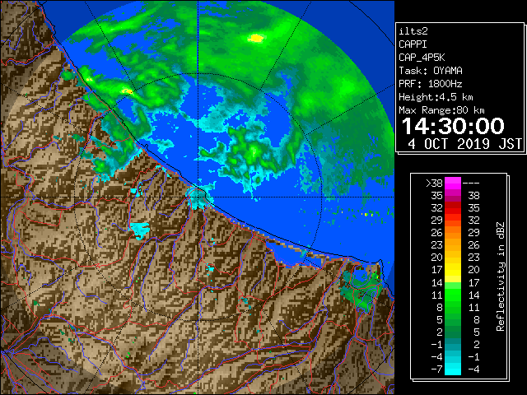Pick the magenta swatch on the reflectivity scale
The image size is (527, 395).
[453, 184]
